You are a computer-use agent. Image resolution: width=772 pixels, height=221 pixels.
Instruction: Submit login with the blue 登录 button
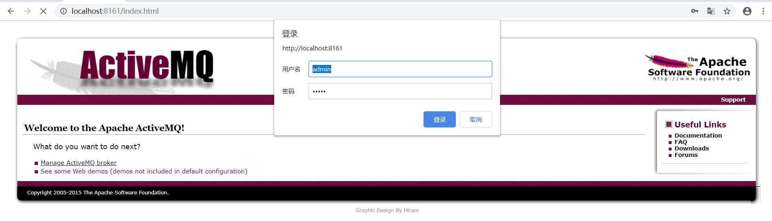click(440, 119)
